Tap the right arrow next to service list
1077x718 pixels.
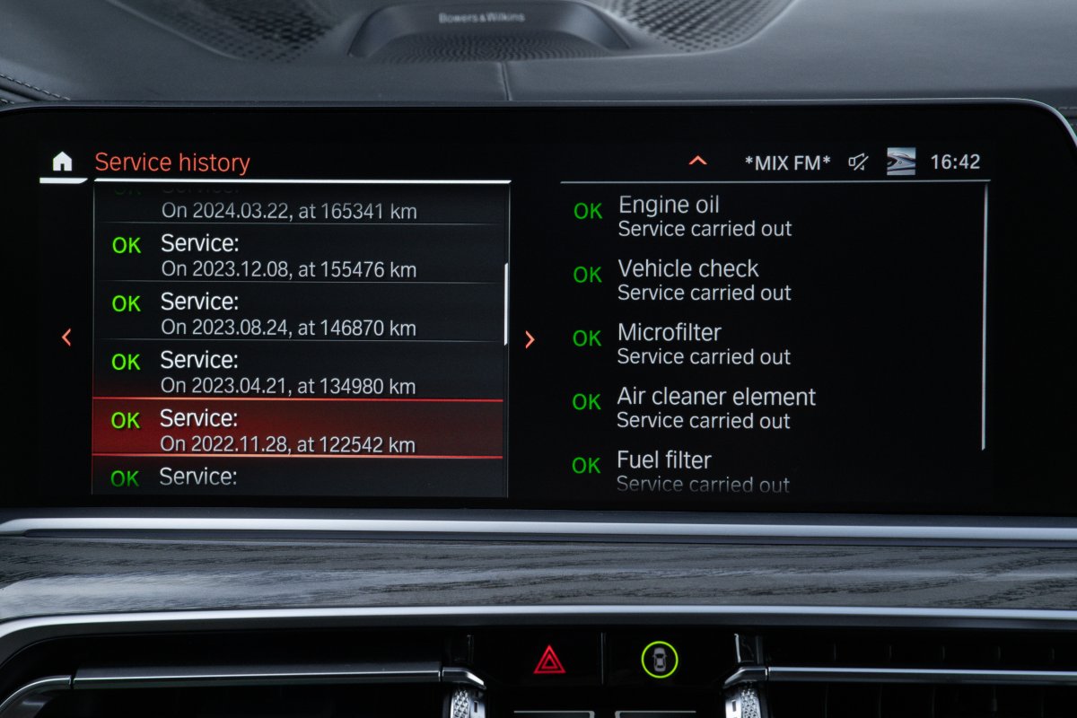[x=530, y=338]
